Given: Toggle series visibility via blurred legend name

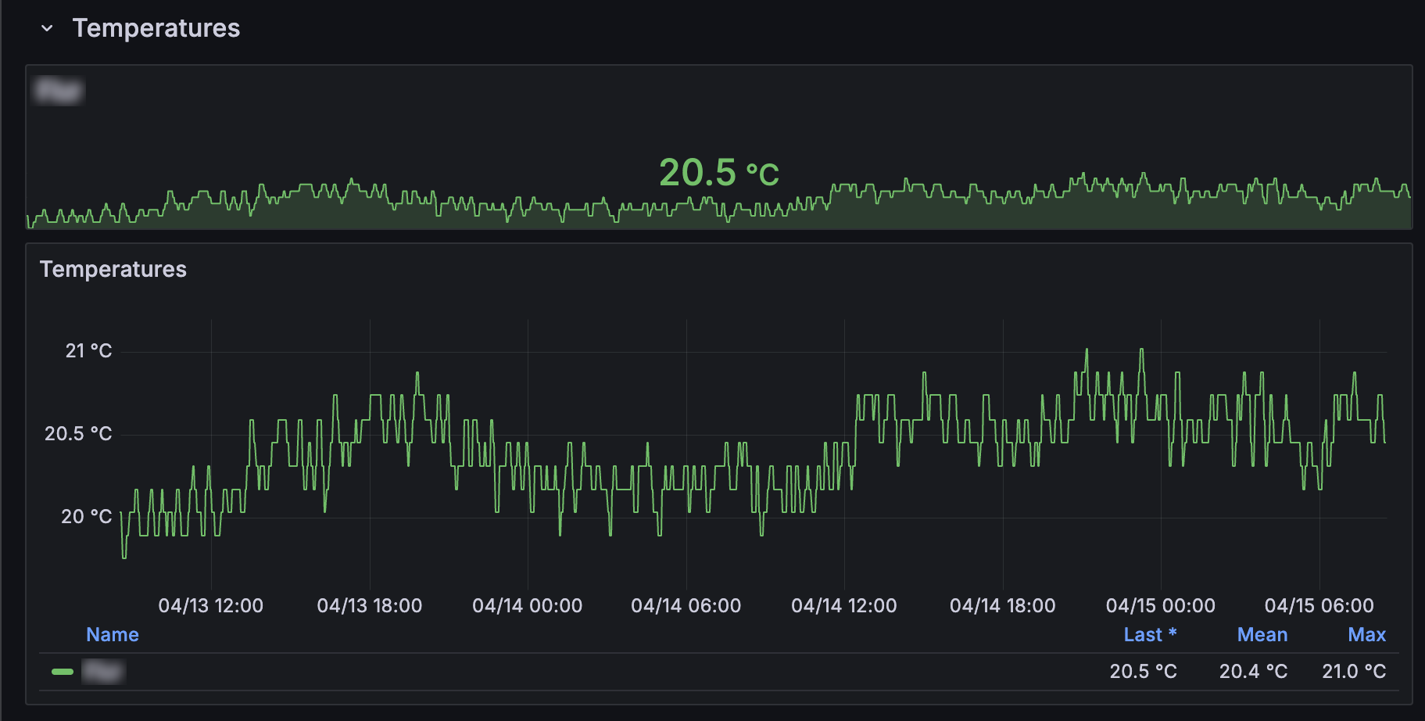Looking at the screenshot, I should click(x=103, y=672).
